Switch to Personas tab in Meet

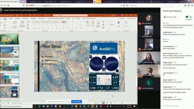[x=170, y=17]
